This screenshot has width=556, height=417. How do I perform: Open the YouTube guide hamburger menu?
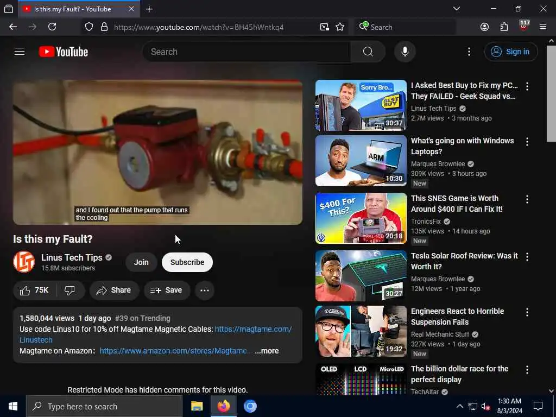click(20, 52)
